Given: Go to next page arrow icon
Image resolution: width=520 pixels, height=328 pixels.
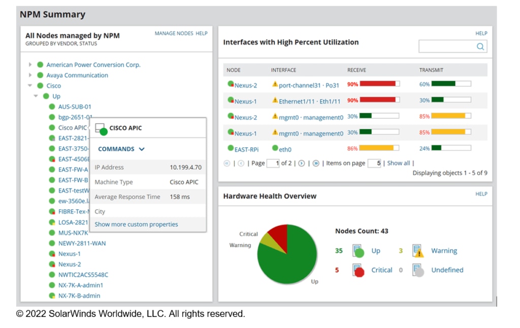Looking at the screenshot, I should click(x=302, y=163).
